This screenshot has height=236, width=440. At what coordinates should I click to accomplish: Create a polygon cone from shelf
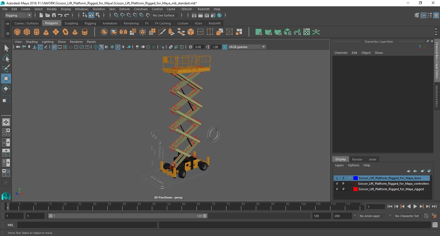click(46, 32)
